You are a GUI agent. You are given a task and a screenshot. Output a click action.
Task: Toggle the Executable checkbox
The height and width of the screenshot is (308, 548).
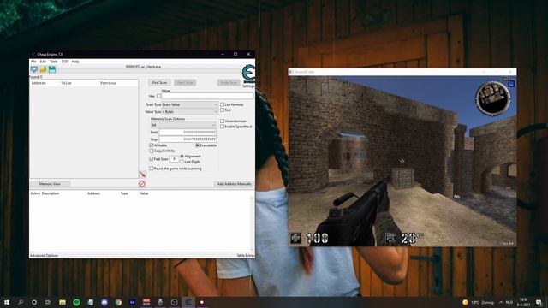(x=197, y=145)
